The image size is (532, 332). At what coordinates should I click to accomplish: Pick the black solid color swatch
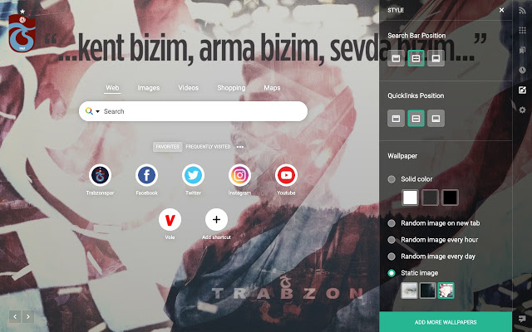450,198
